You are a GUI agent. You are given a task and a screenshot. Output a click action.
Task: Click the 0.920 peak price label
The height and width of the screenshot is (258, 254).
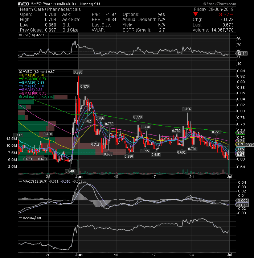tap(78, 72)
